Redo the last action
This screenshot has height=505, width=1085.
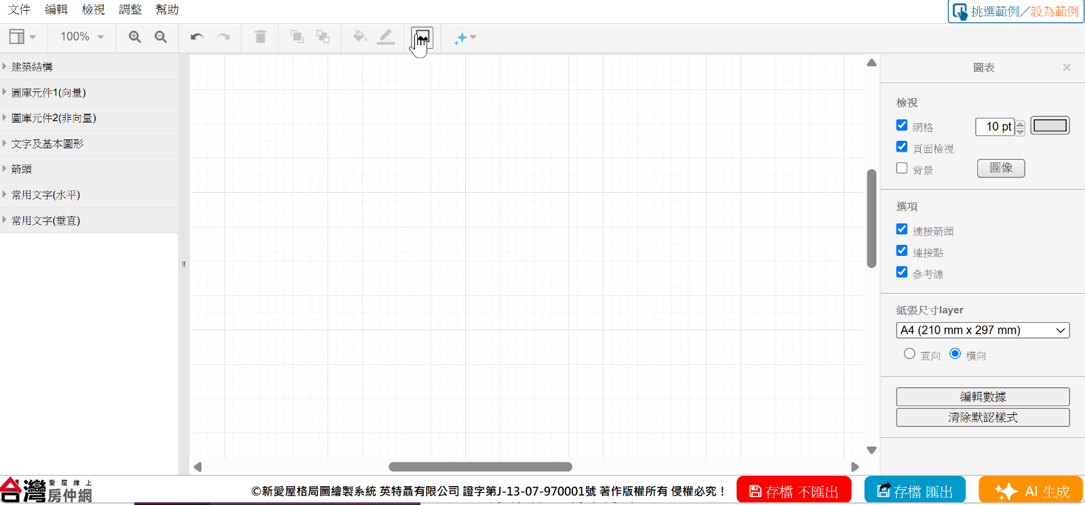[224, 37]
